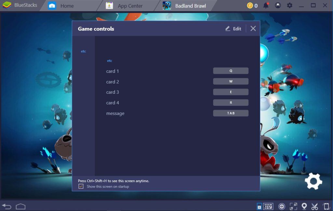
Task: Click the card 1 label
Action: click(112, 71)
